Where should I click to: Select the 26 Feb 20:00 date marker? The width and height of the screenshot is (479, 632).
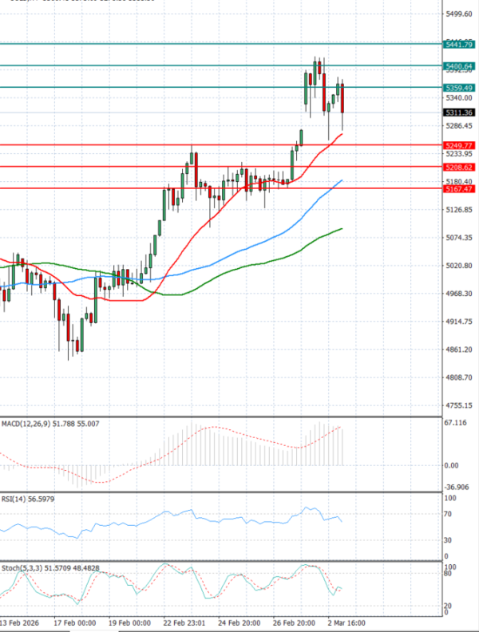(x=294, y=622)
